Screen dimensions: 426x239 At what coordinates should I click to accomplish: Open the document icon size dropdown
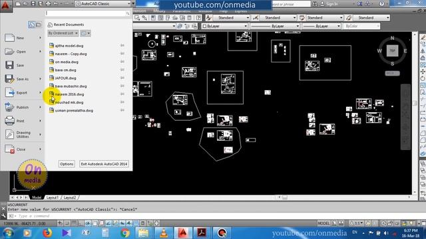point(85,33)
